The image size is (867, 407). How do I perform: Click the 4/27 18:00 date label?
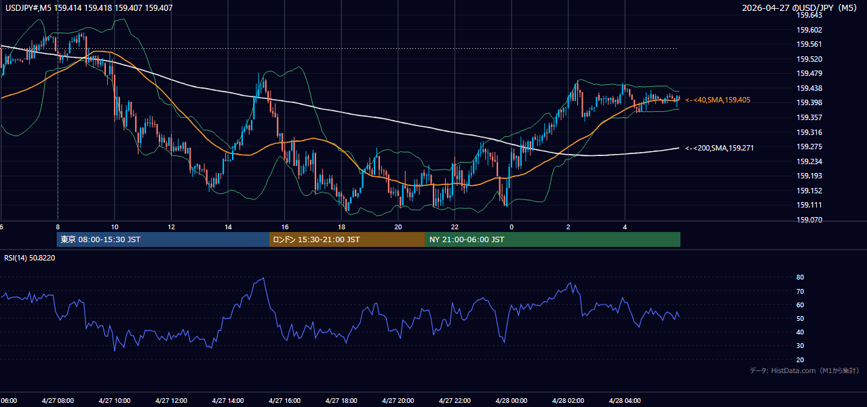[341, 400]
